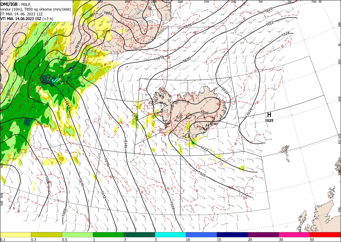
Task: Click the navy 15–20 legend swatch
Action: (x=233, y=234)
